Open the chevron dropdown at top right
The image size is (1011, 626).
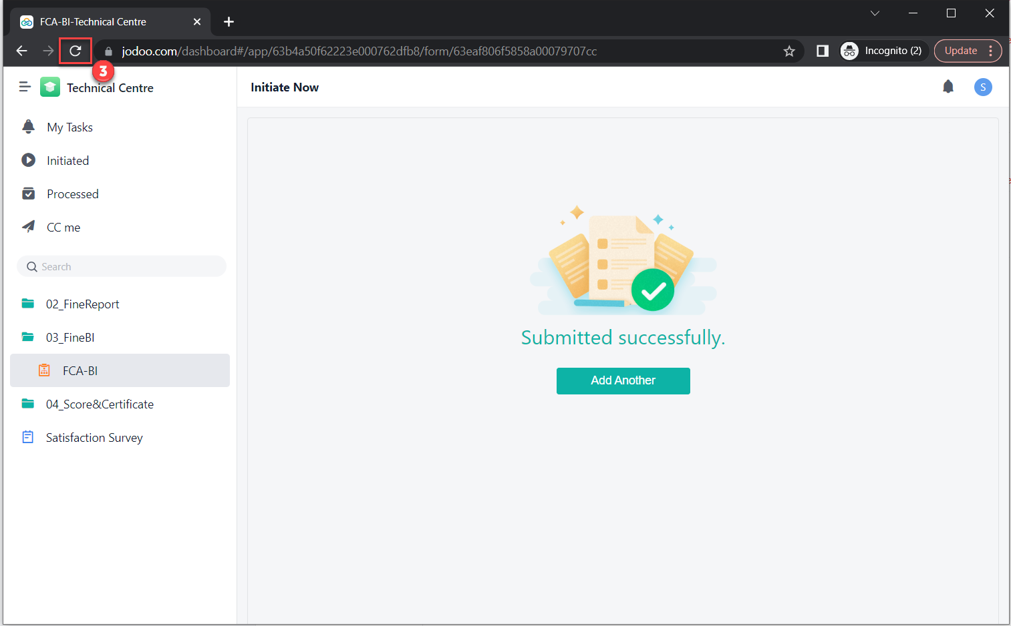pyautogui.click(x=875, y=13)
